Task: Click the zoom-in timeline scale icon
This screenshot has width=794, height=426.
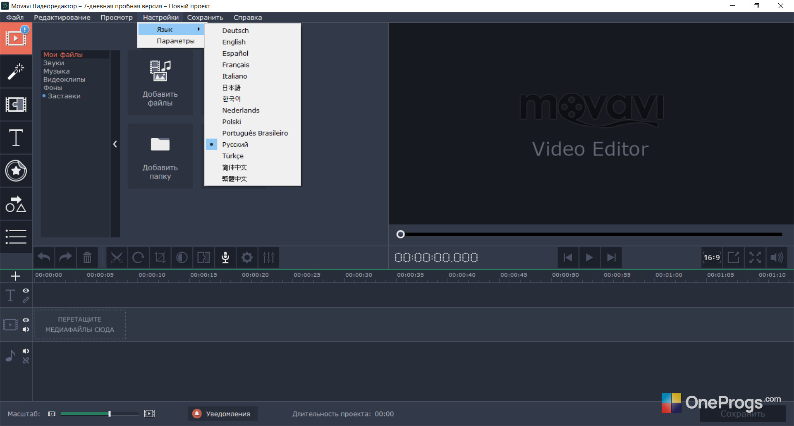Action: 149,414
